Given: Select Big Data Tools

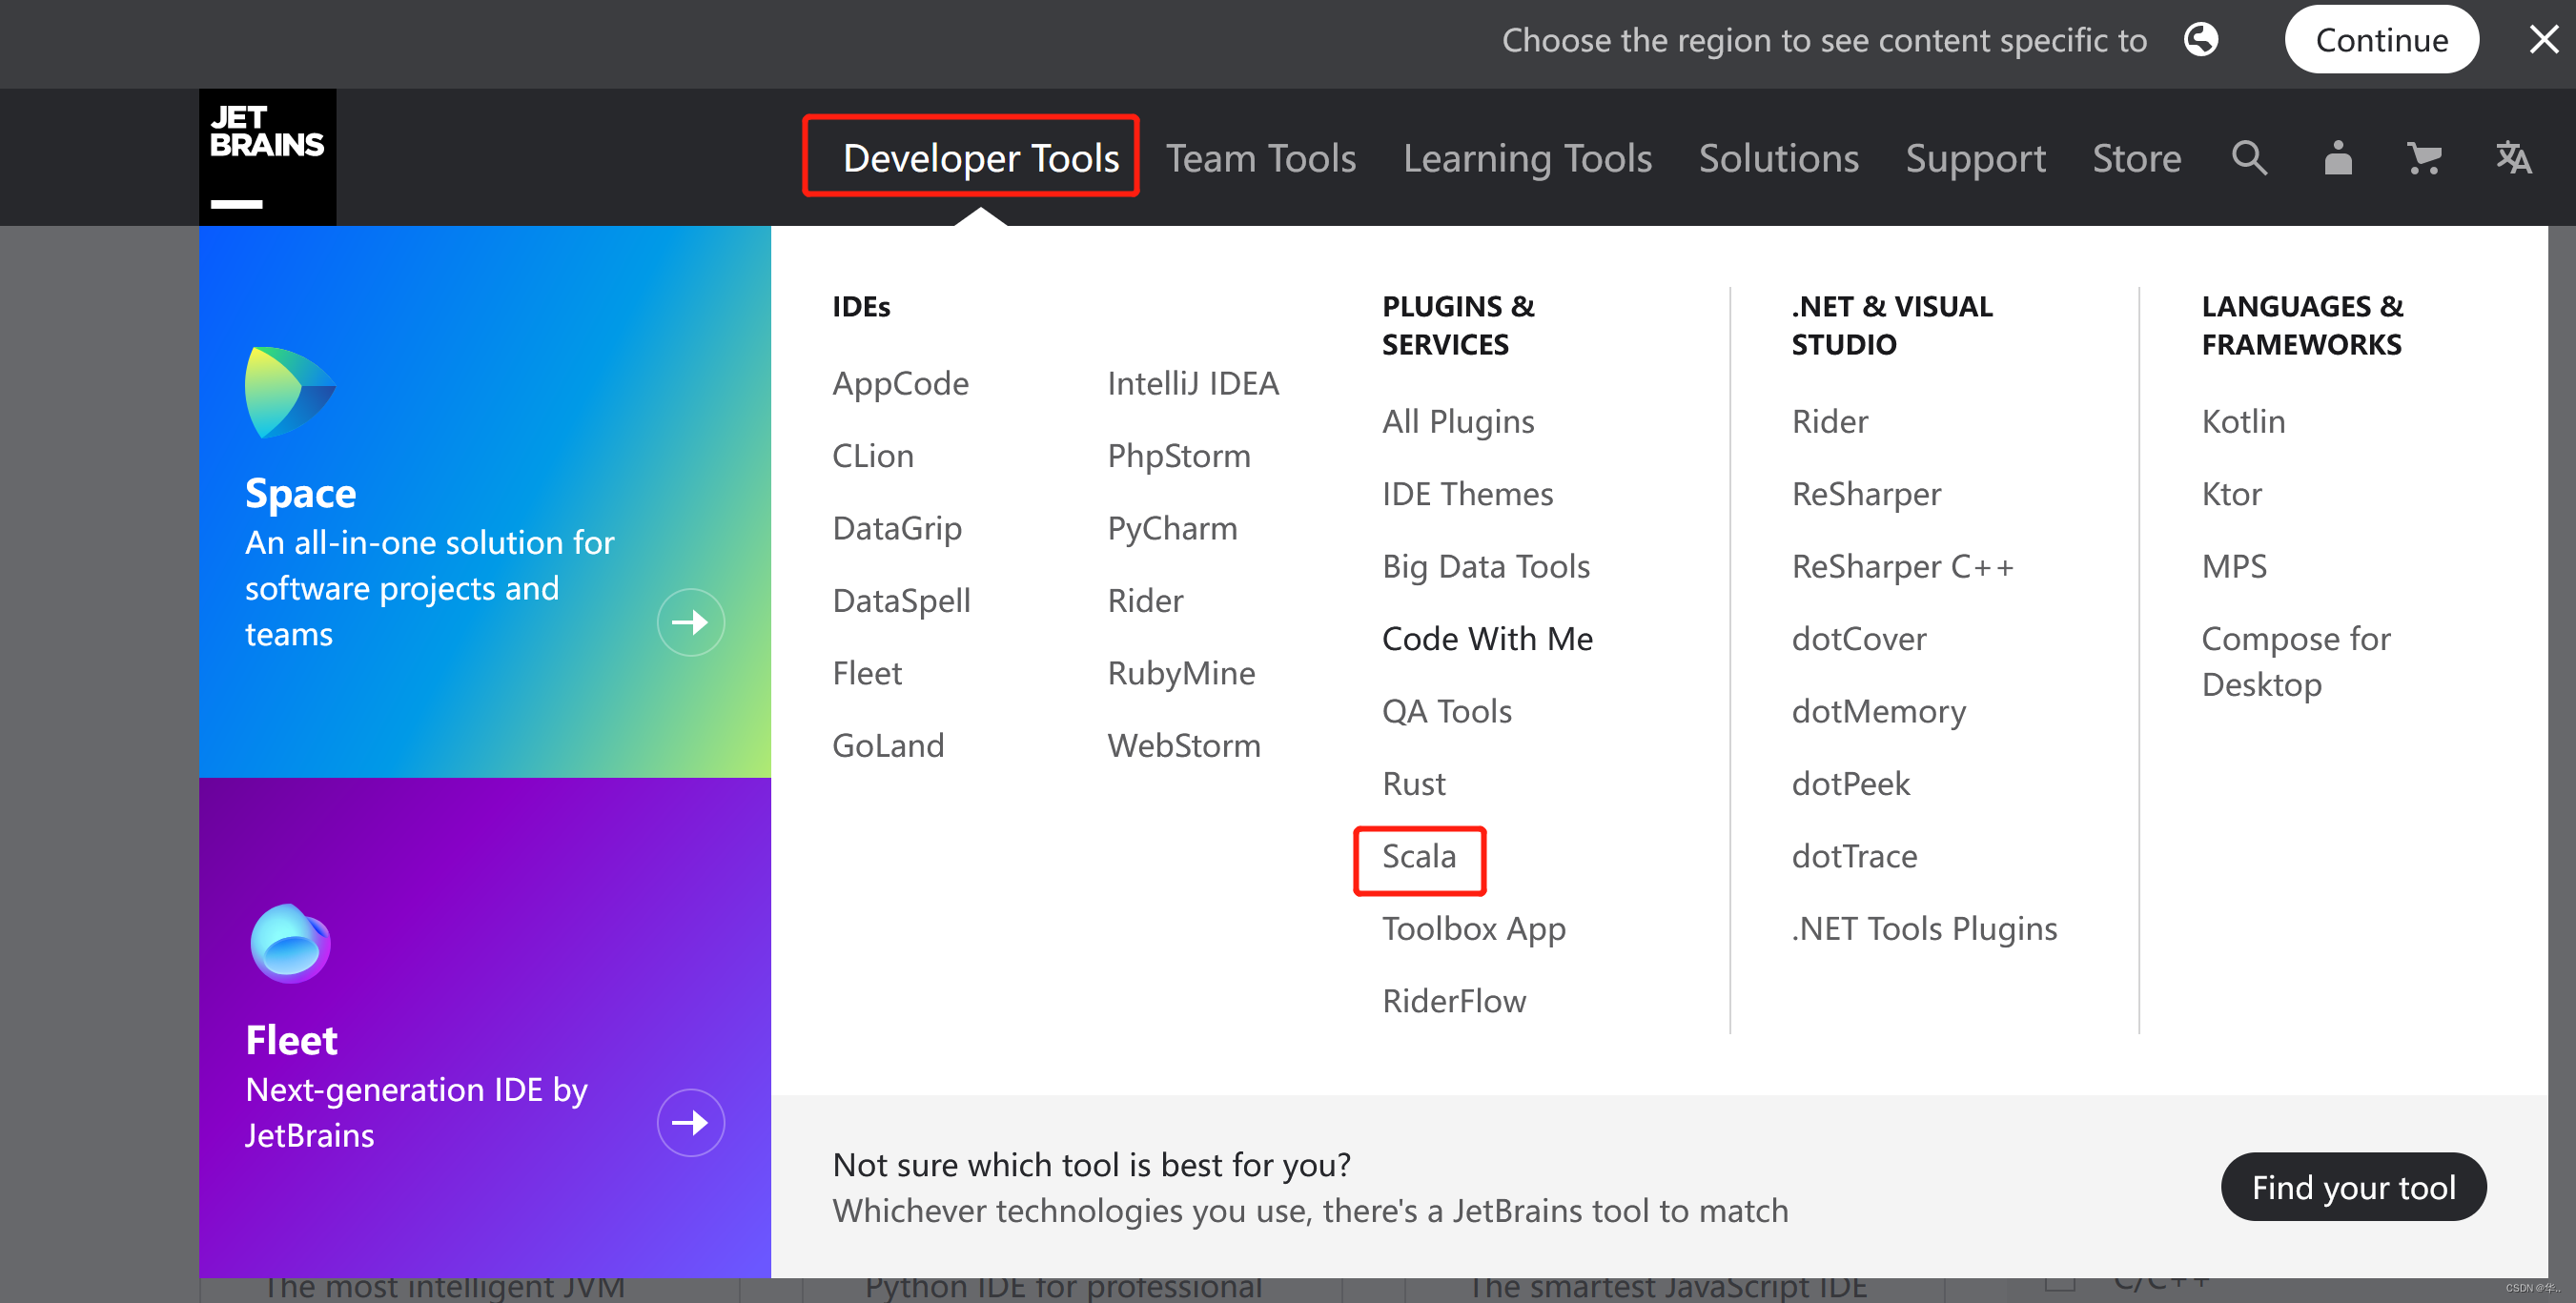Looking at the screenshot, I should coord(1486,566).
